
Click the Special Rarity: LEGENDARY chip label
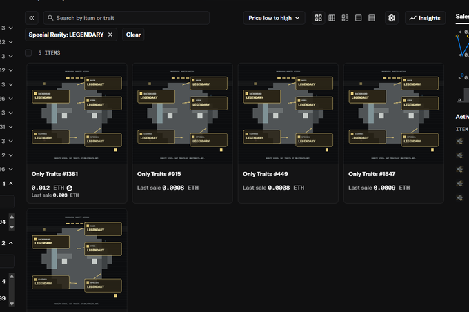(66, 35)
